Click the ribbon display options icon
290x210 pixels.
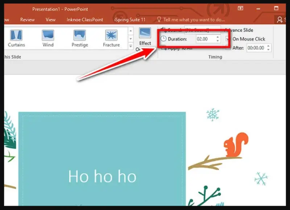[x=240, y=8]
